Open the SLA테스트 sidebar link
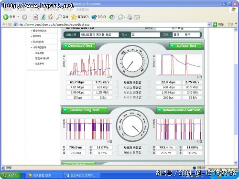This screenshot has width=239, height=179. coord(38,42)
